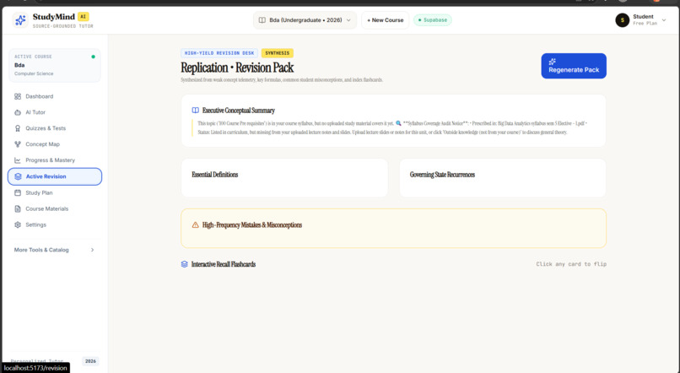The width and height of the screenshot is (680, 373).
Task: Go to Course Materials
Action: 54,208
